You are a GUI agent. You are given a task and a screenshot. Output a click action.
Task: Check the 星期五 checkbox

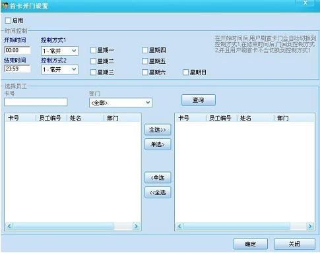point(144,61)
